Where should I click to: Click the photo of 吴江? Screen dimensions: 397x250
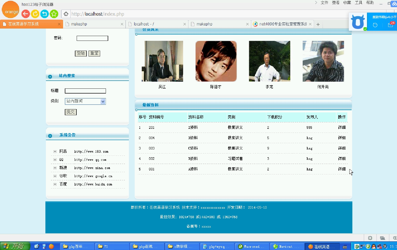click(x=162, y=61)
